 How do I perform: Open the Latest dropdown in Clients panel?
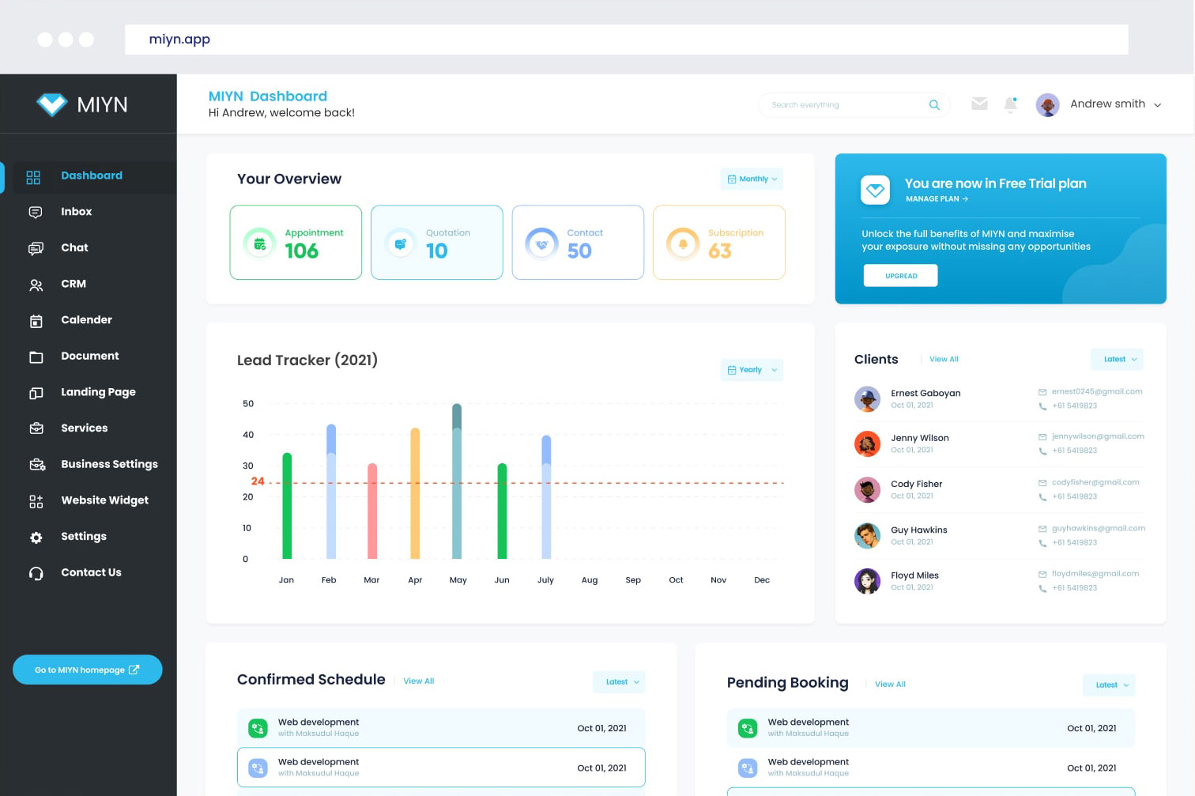1117,359
